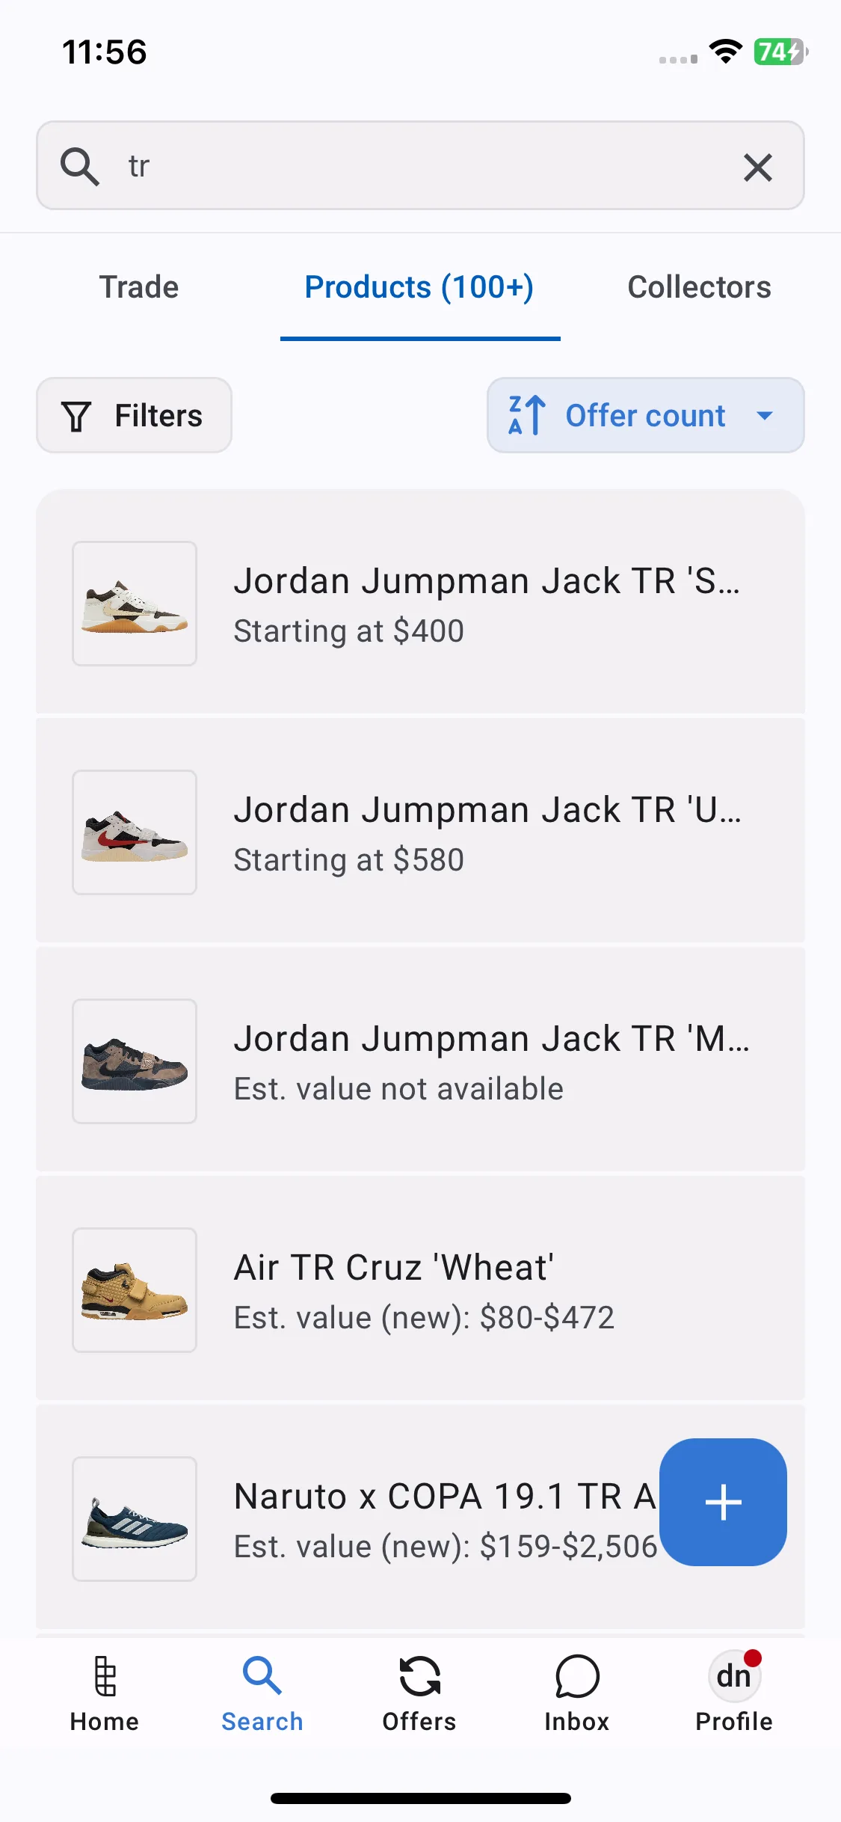Select the Products (100+) tab
This screenshot has width=841, height=1822.
coord(419,287)
